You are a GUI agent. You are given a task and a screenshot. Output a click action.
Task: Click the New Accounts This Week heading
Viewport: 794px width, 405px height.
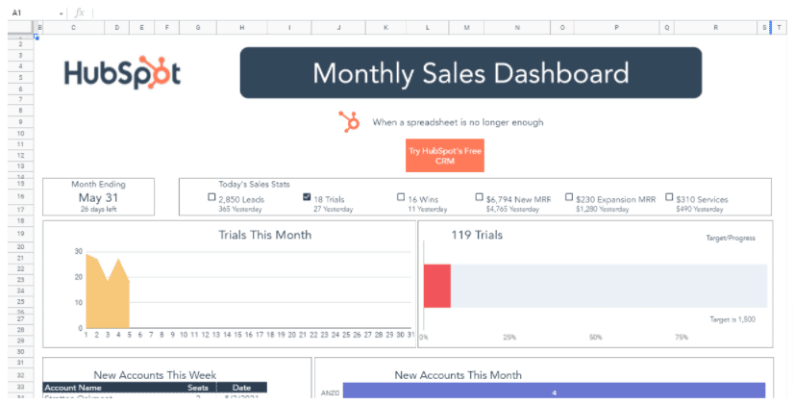point(155,375)
